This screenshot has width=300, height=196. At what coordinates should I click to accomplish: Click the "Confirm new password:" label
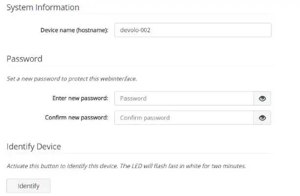coord(76,118)
